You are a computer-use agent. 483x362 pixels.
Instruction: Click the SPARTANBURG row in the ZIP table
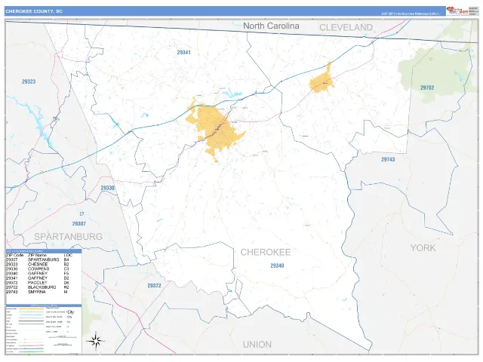tap(38, 259)
